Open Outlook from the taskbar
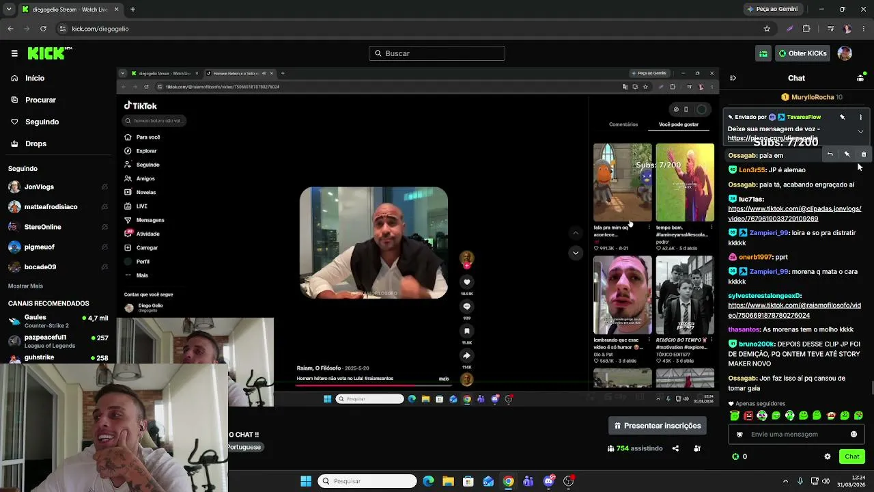 (x=488, y=481)
